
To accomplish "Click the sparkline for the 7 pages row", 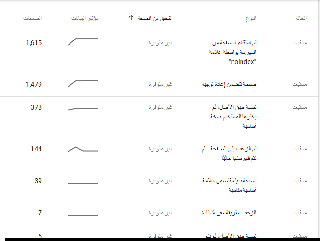I will point(83,215).
